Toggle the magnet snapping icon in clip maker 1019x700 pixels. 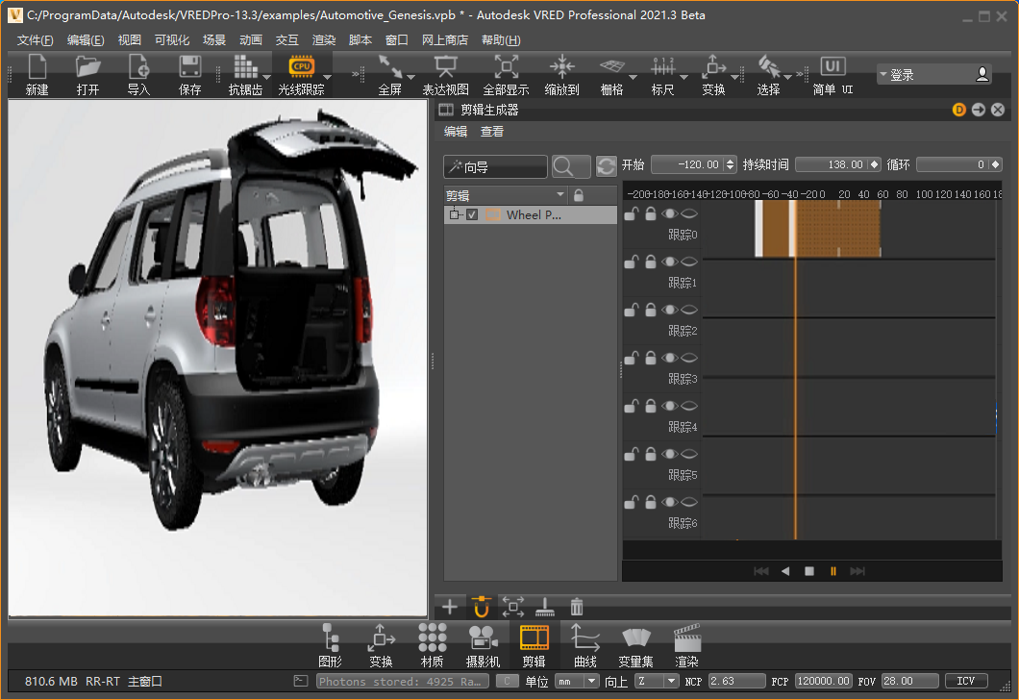coord(482,607)
